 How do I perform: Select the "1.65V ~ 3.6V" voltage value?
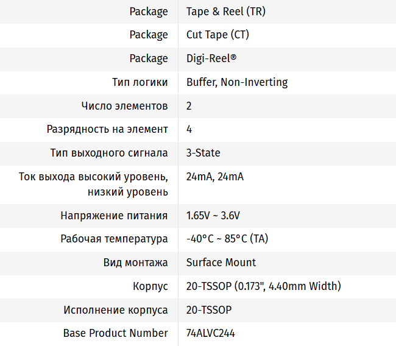[x=213, y=216]
